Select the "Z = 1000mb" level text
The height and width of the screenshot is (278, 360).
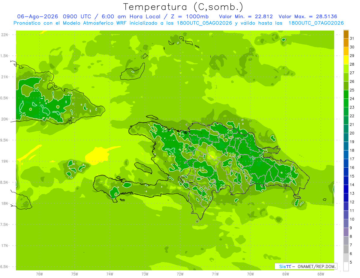pyautogui.click(x=188, y=16)
